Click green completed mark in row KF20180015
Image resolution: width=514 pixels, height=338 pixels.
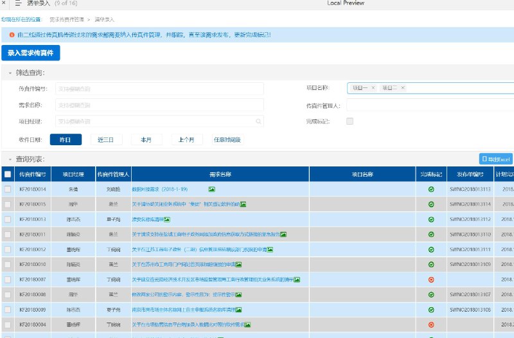coord(431,204)
